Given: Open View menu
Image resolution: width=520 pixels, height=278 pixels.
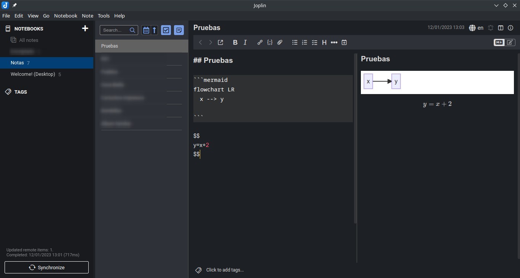Looking at the screenshot, I should point(33,16).
